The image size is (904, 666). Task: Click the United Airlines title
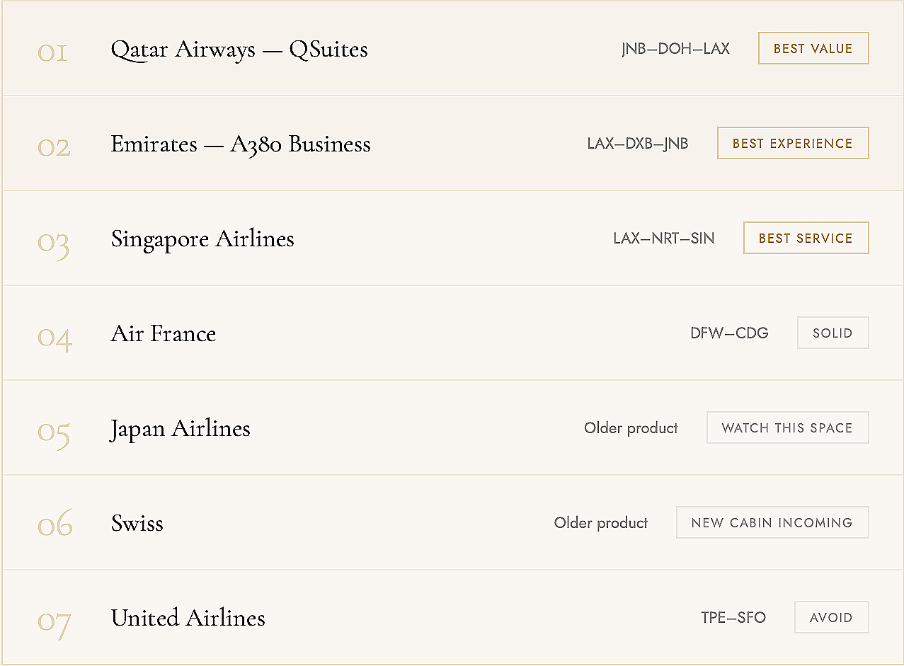pyautogui.click(x=188, y=618)
